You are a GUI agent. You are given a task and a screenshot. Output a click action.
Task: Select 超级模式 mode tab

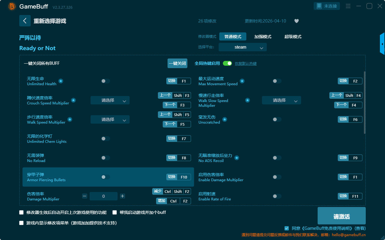(x=293, y=37)
